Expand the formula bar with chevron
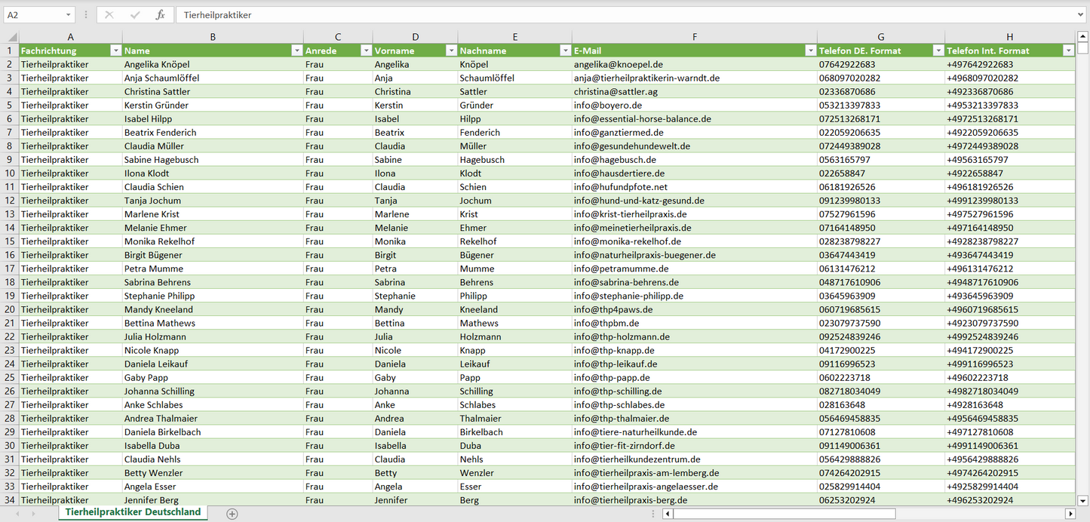The height and width of the screenshot is (522, 1090). coord(1082,15)
